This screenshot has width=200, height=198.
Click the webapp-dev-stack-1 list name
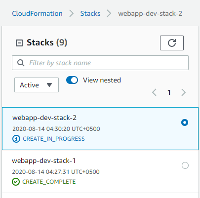coord(44,161)
